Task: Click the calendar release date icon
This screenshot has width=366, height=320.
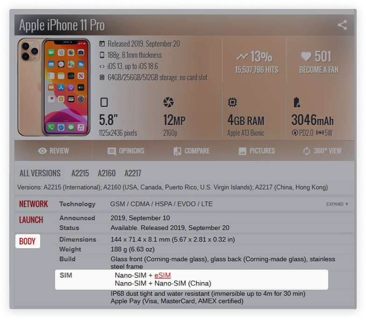Action: pyautogui.click(x=102, y=44)
